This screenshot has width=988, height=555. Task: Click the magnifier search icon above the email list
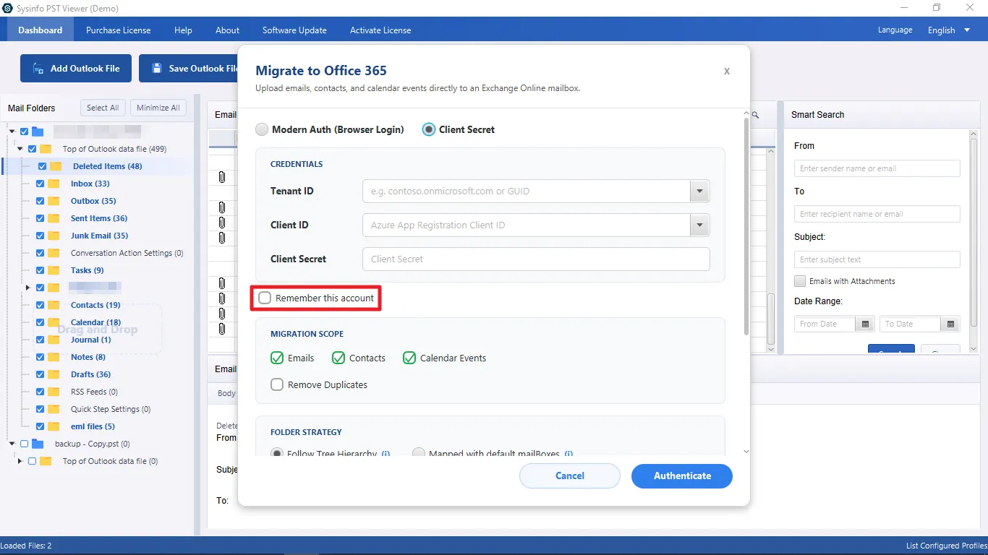[x=755, y=115]
